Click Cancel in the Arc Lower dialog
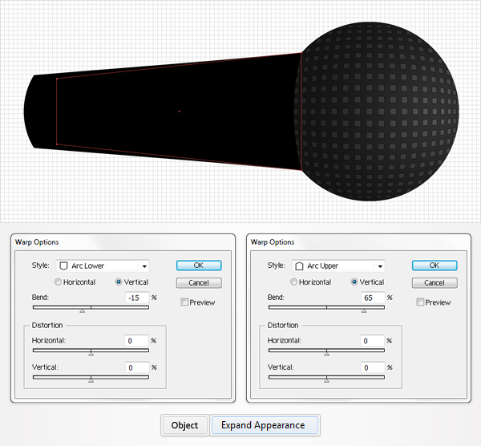The height and width of the screenshot is (446, 481). pos(199,282)
